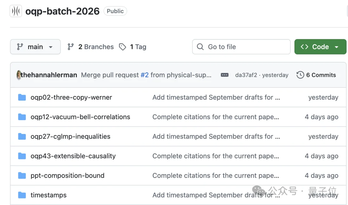Click the repository logo icon beside oqp-batch-2026
The width and height of the screenshot is (348, 205).
(x=16, y=11)
